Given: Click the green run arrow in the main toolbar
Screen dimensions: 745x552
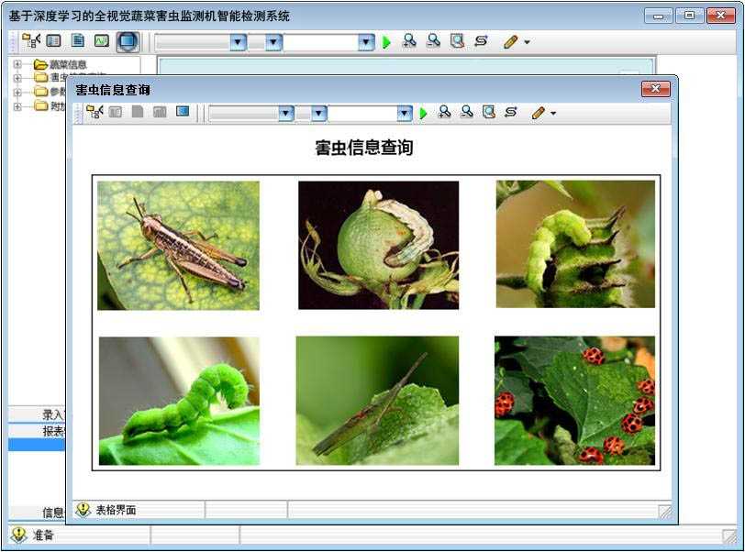Looking at the screenshot, I should click(386, 42).
